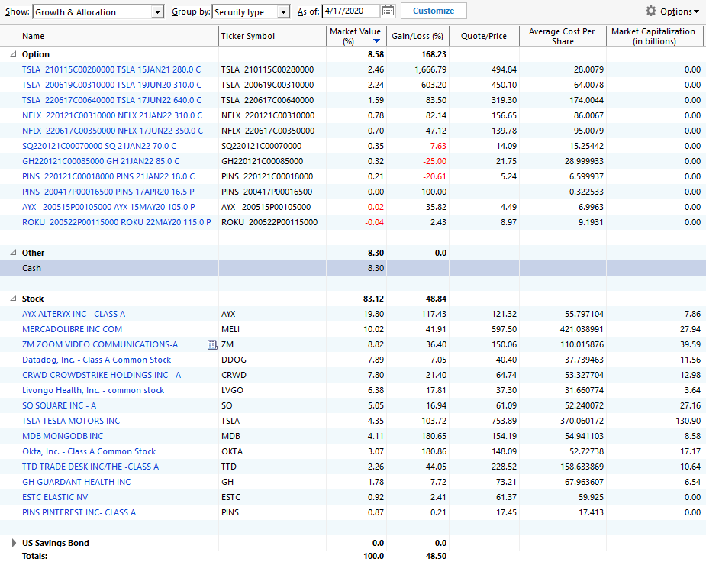The height and width of the screenshot is (562, 706).
Task: Open the calendar date picker icon
Action: [x=388, y=11]
